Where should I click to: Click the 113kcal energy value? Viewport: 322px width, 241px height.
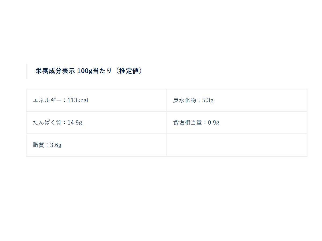tap(78, 100)
